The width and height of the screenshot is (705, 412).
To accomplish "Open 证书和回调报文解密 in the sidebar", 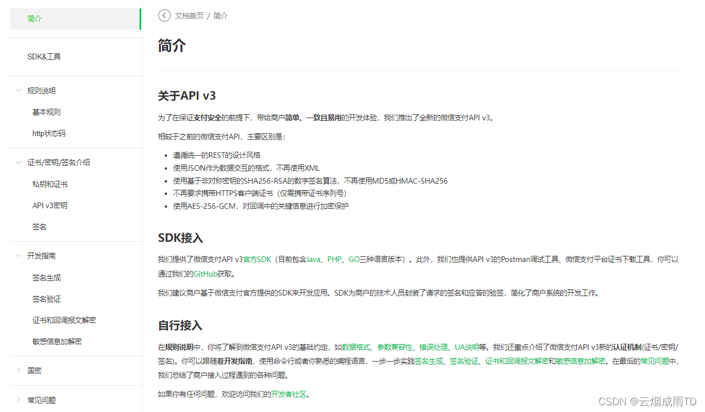I will tap(64, 320).
